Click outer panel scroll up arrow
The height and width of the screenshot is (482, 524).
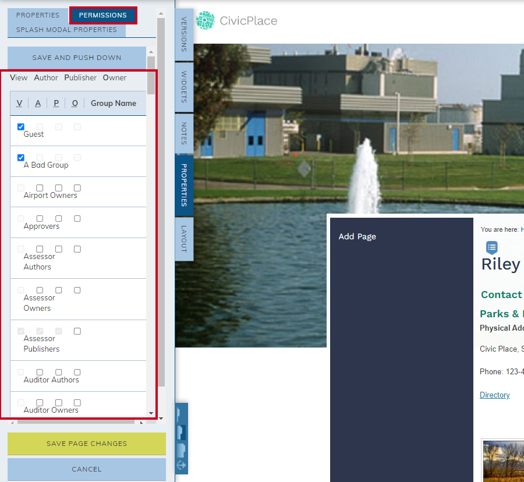[161, 13]
